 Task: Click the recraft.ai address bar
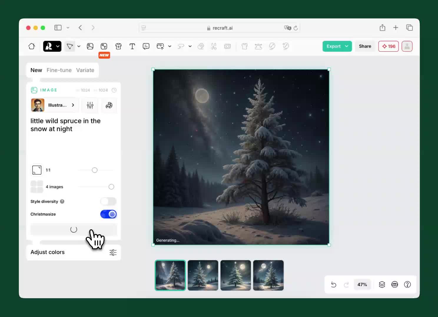click(219, 28)
